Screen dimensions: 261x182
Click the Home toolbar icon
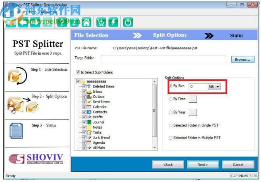click(86, 22)
